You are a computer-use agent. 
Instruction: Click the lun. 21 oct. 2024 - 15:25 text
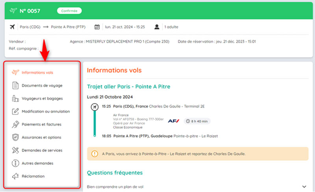pos(125,27)
